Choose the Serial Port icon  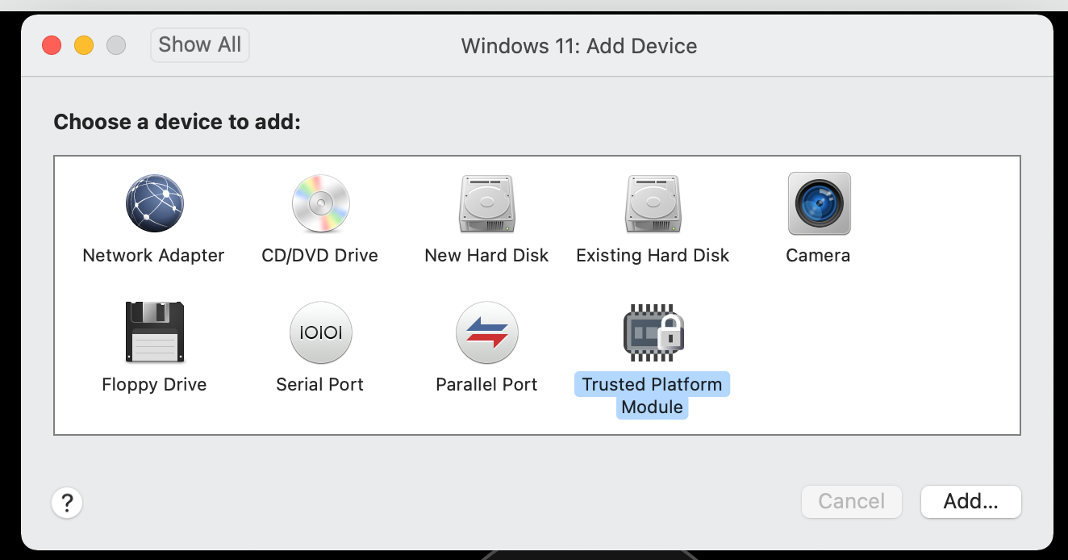tap(320, 332)
